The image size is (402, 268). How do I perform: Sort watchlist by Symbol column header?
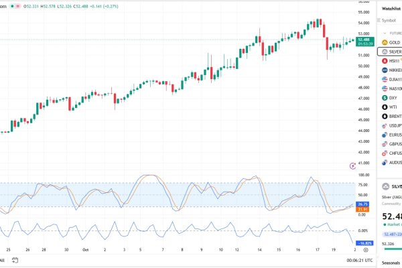click(389, 20)
